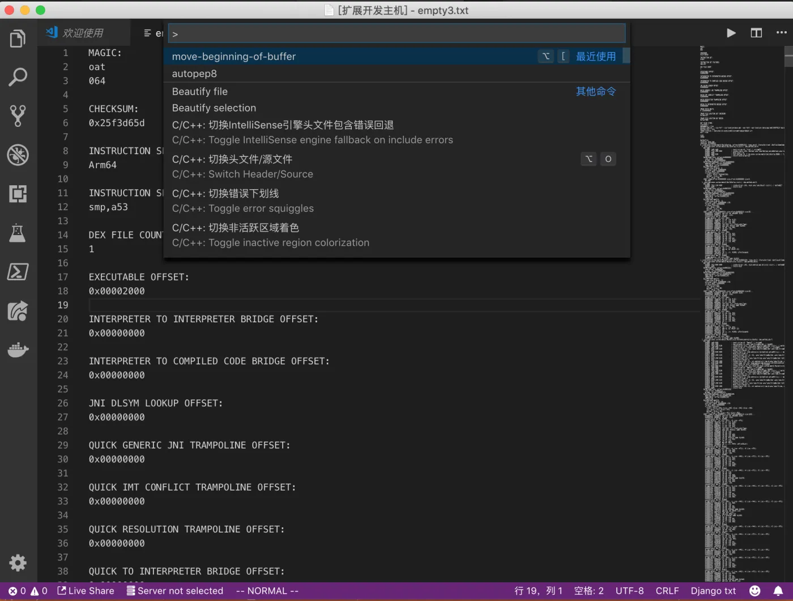Open the Manage gear settings icon
The height and width of the screenshot is (601, 793).
point(18,562)
